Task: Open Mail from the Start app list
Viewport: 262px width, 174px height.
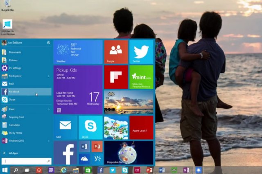Action: [26, 84]
